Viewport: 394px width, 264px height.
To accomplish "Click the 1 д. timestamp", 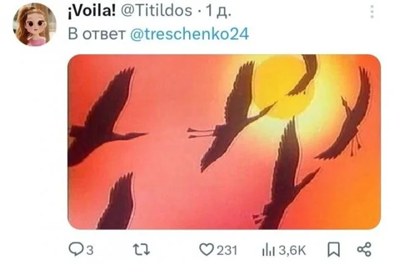I will (218, 11).
